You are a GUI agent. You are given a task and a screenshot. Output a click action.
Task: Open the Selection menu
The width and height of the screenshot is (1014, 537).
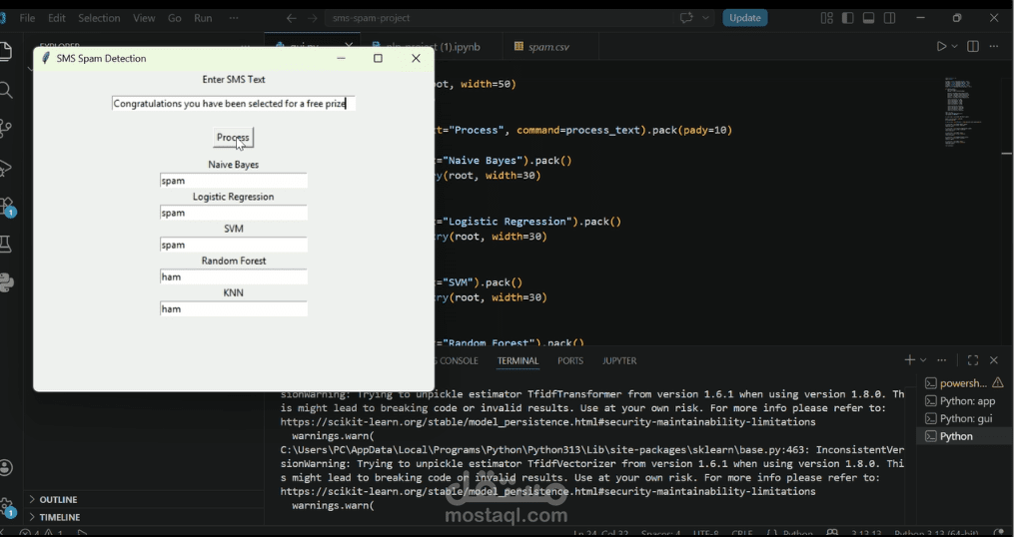pyautogui.click(x=99, y=18)
